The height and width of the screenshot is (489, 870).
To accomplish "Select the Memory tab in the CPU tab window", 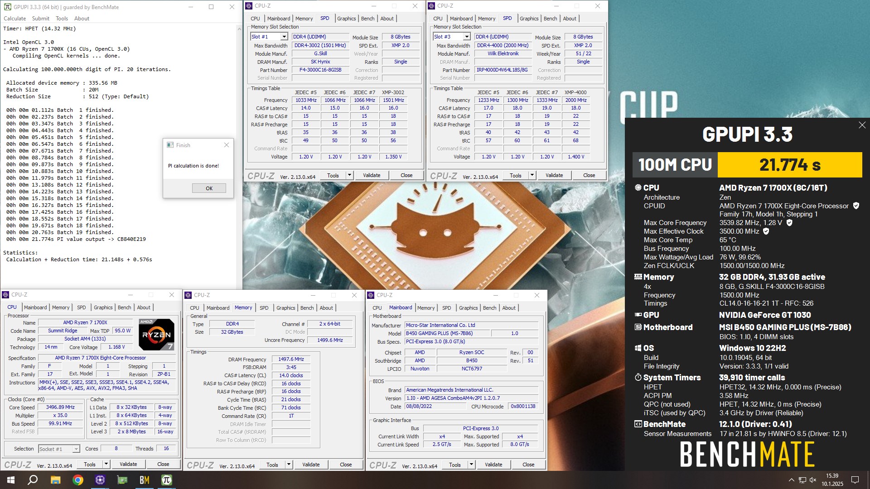I will point(61,307).
